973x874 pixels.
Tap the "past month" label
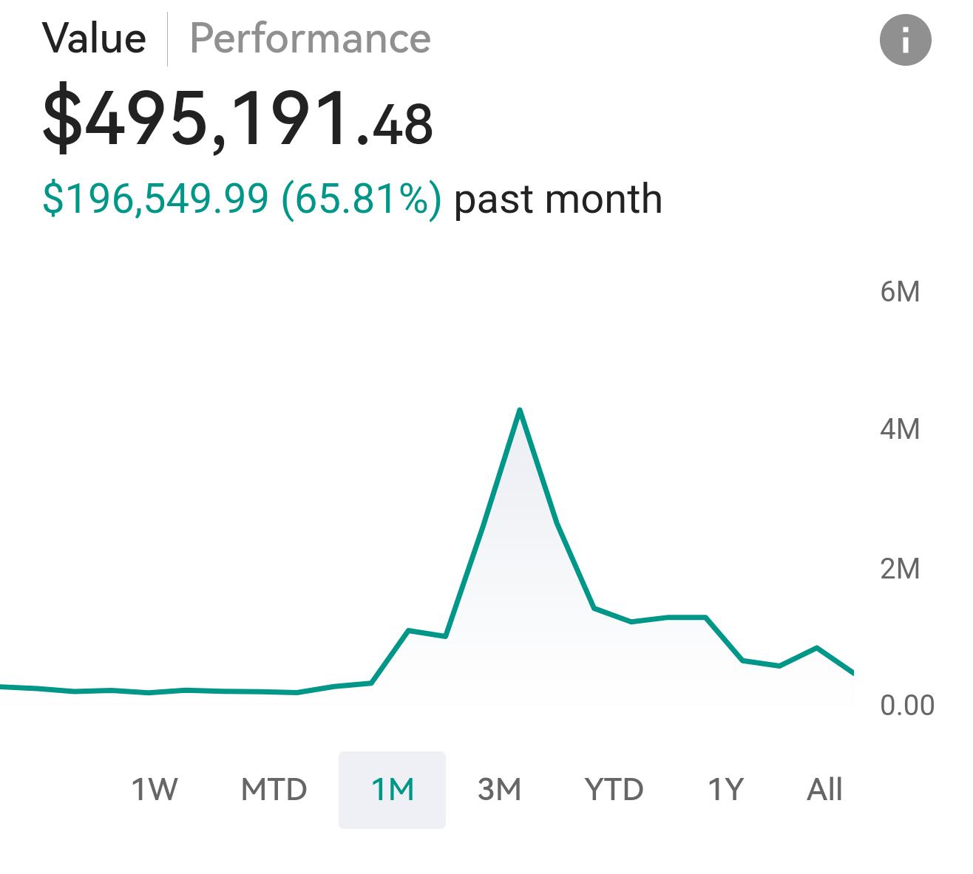click(x=558, y=199)
